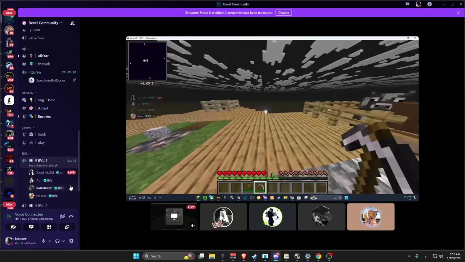465x262 pixels.
Task: Mute microphone in user panel
Action: pyautogui.click(x=44, y=241)
